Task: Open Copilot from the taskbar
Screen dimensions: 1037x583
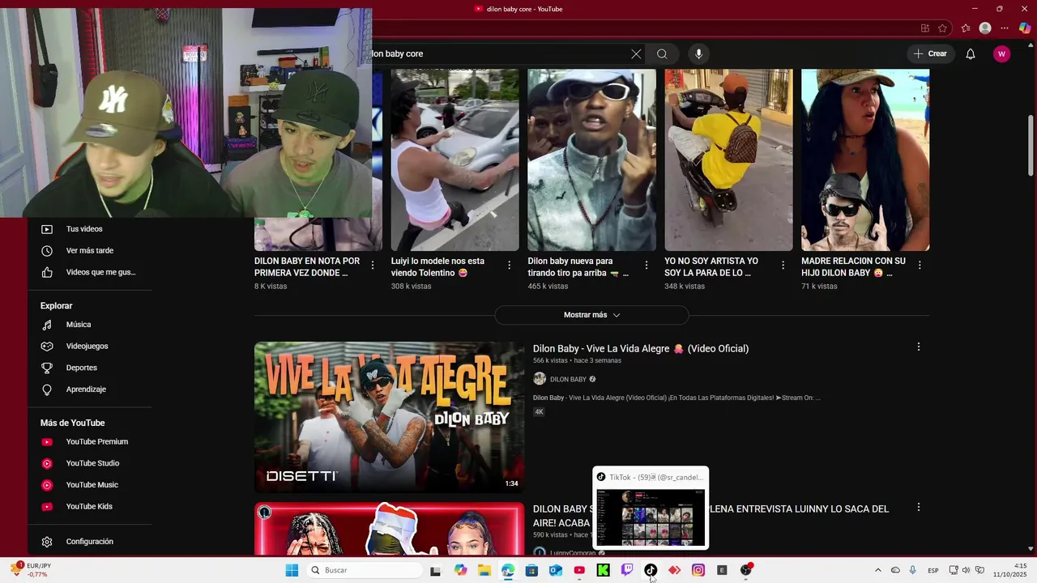Action: point(461,570)
